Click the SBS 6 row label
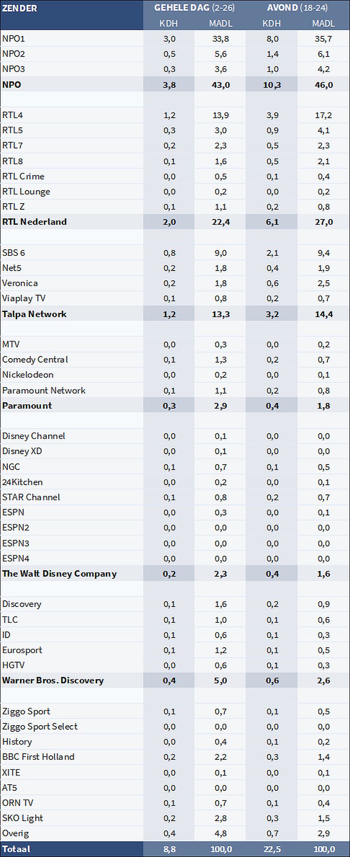 click(x=14, y=253)
